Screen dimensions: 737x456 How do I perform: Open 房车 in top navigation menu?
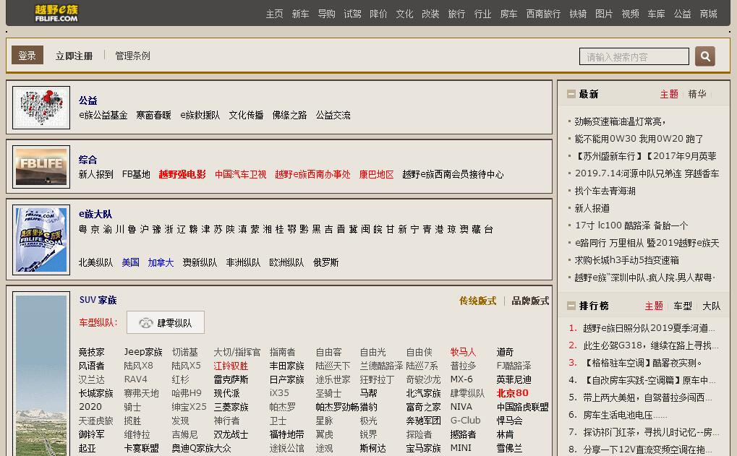508,14
